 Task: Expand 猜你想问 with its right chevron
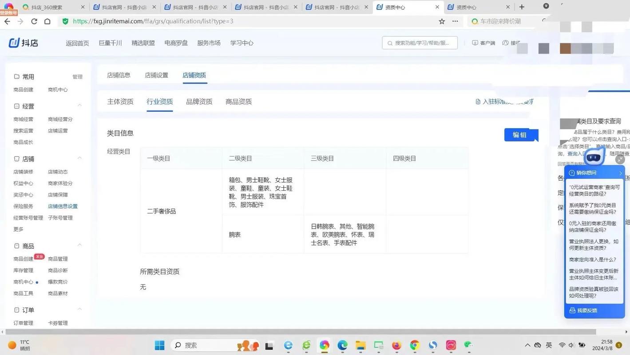pyautogui.click(x=620, y=173)
